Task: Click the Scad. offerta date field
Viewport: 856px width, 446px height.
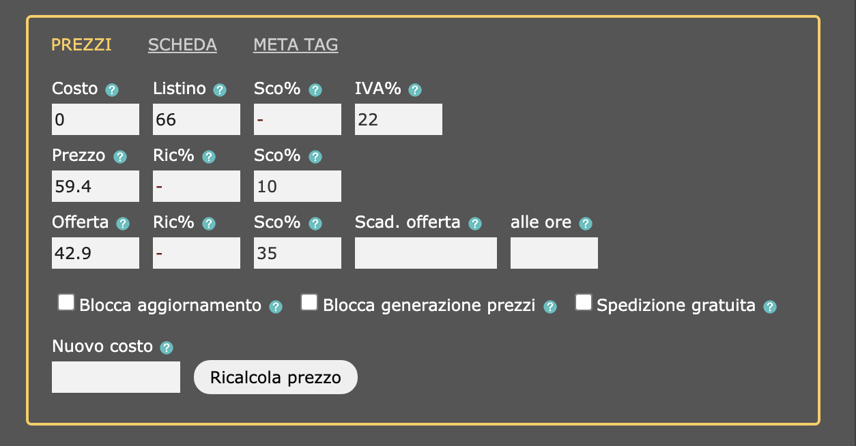Action: (x=426, y=253)
